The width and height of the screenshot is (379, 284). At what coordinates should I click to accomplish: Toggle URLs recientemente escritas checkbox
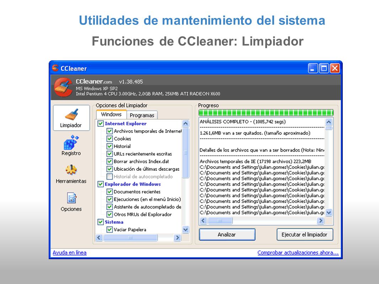[x=110, y=154]
